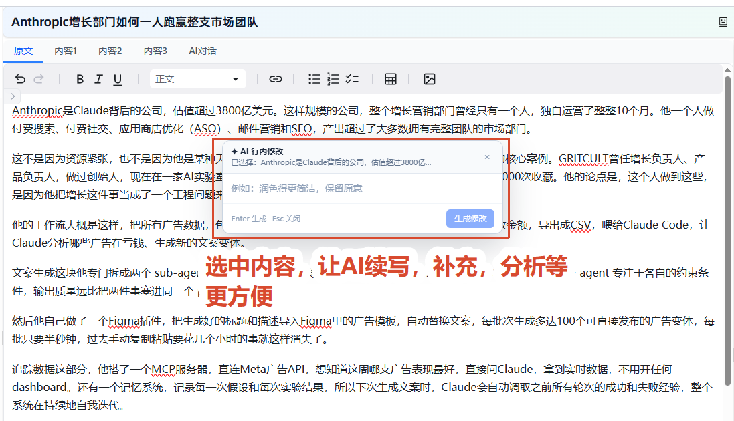The width and height of the screenshot is (734, 421).
Task: Click 已选择 selected-text preview line
Action: point(331,163)
